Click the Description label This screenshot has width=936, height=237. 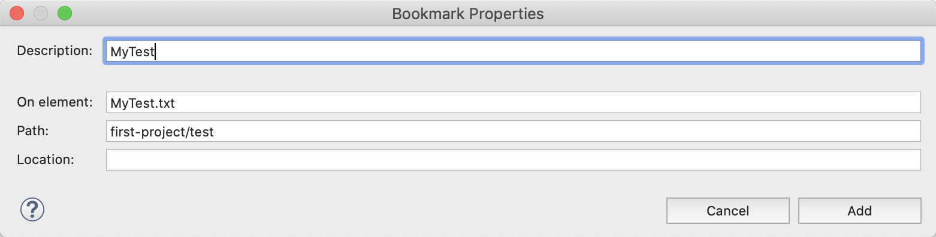(55, 51)
